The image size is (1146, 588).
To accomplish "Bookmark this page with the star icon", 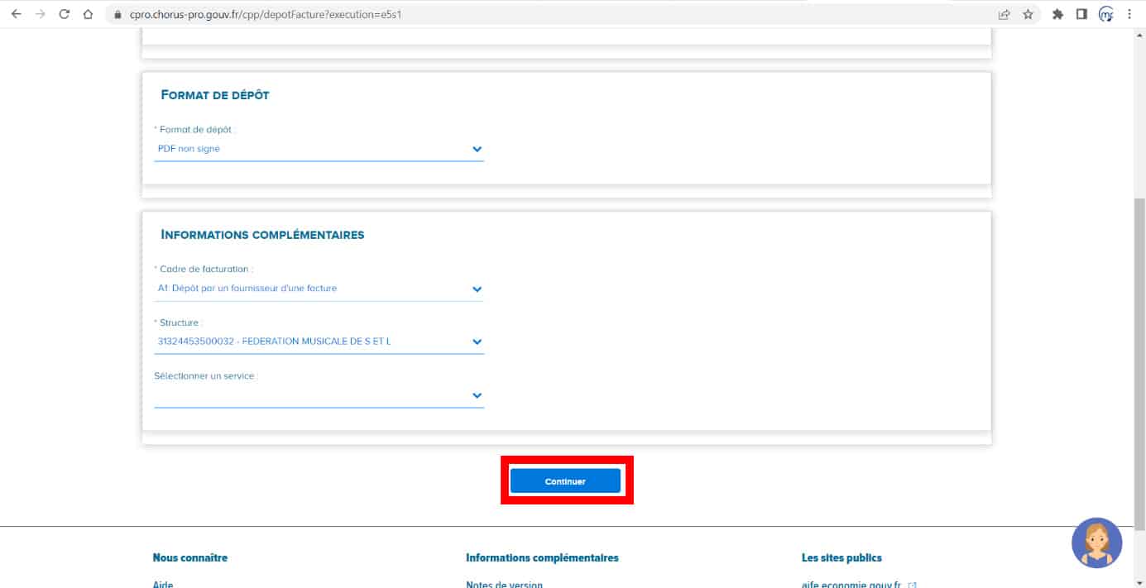I will pyautogui.click(x=1028, y=14).
